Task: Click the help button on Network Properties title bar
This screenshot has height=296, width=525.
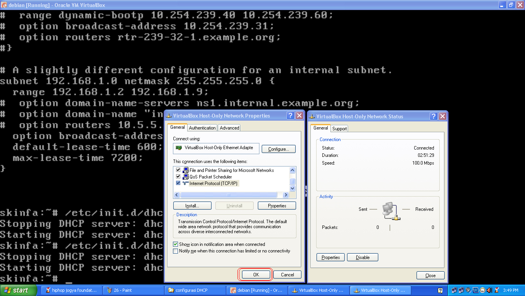Action: (x=290, y=116)
